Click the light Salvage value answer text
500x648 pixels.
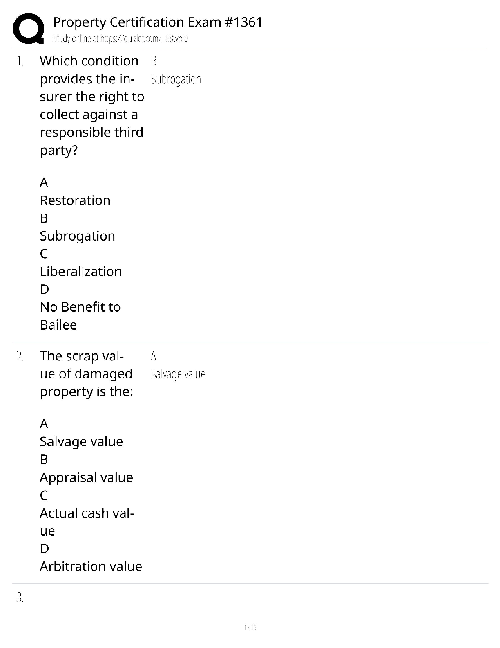click(178, 374)
